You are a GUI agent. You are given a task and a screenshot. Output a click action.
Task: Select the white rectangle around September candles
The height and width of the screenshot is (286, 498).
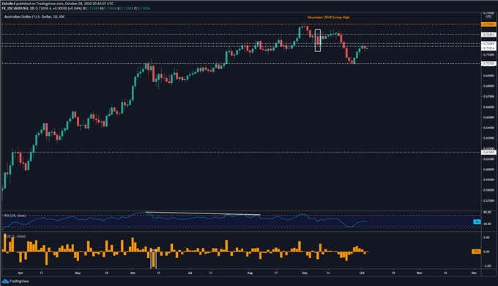(x=318, y=40)
